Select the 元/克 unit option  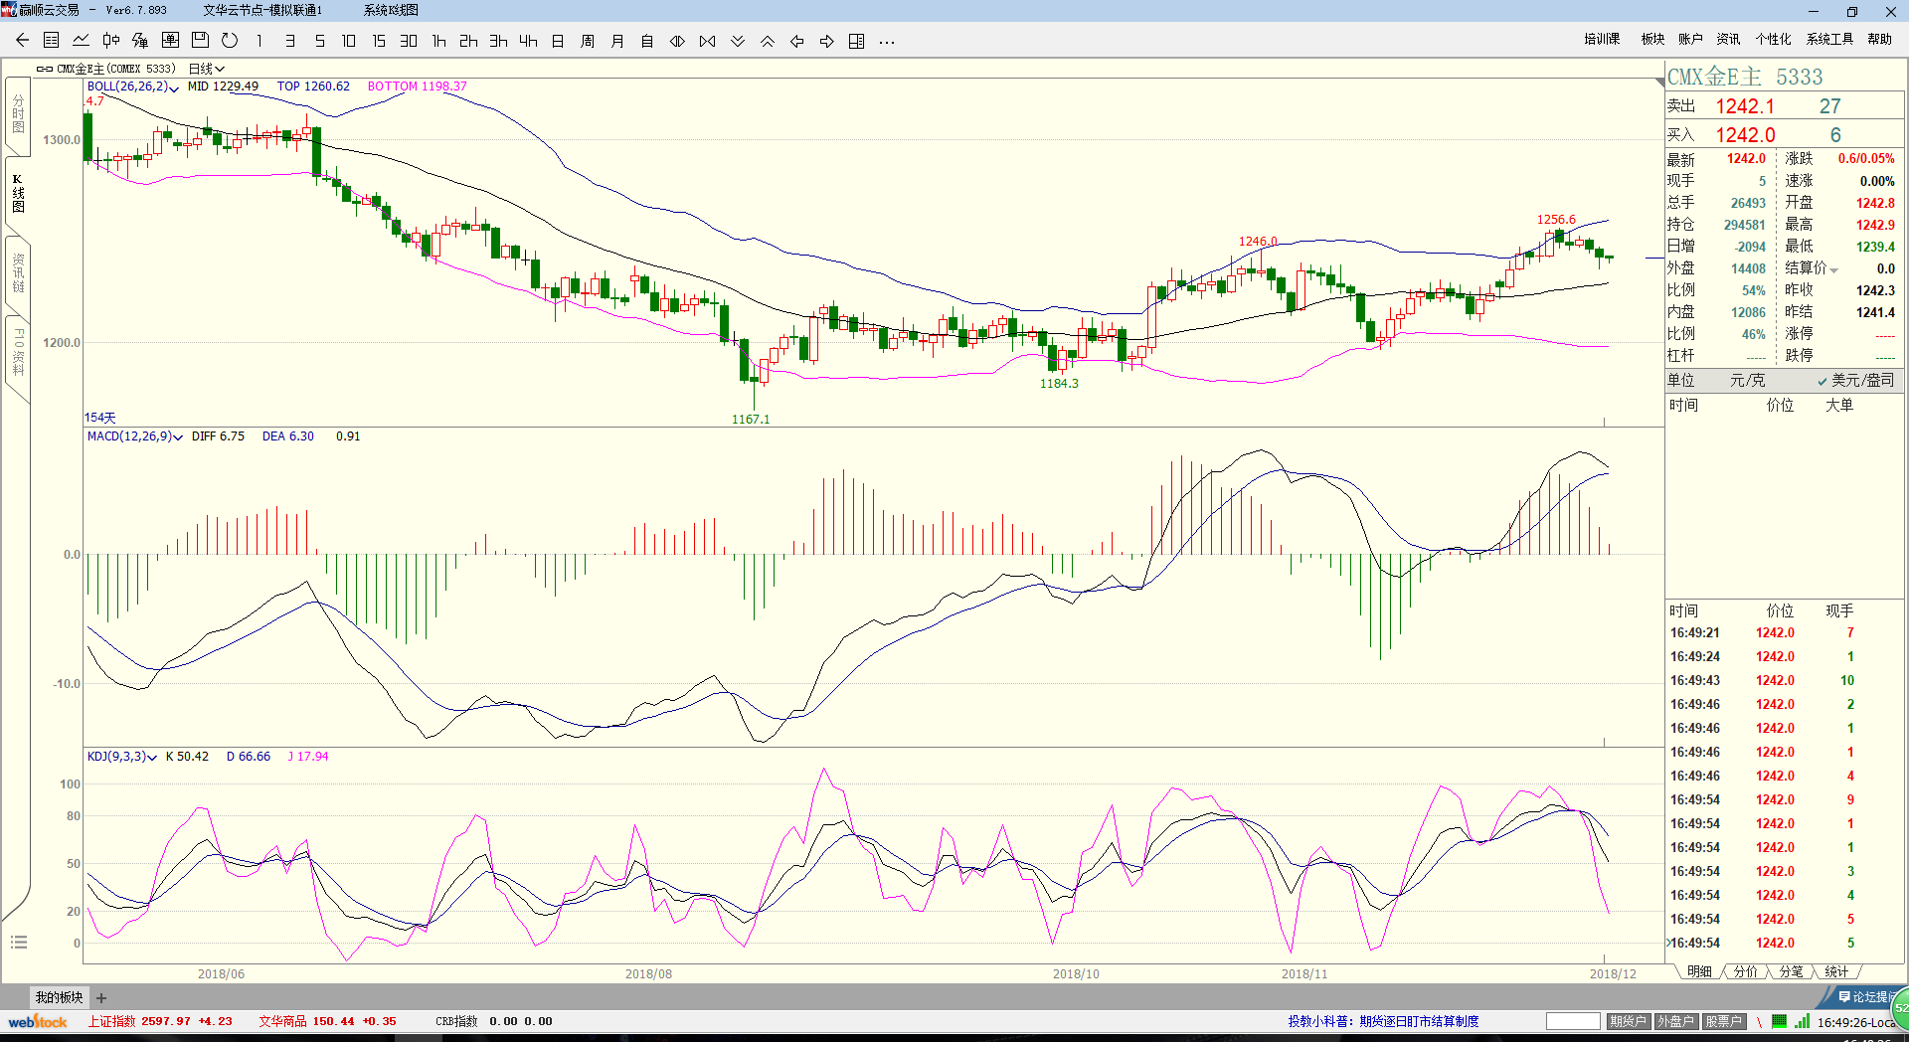tap(1747, 380)
